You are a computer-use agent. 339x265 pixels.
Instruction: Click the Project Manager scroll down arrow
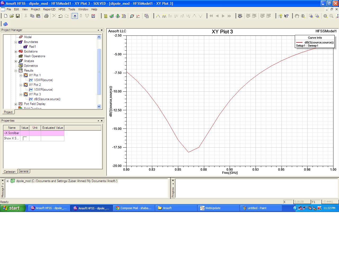99,107
